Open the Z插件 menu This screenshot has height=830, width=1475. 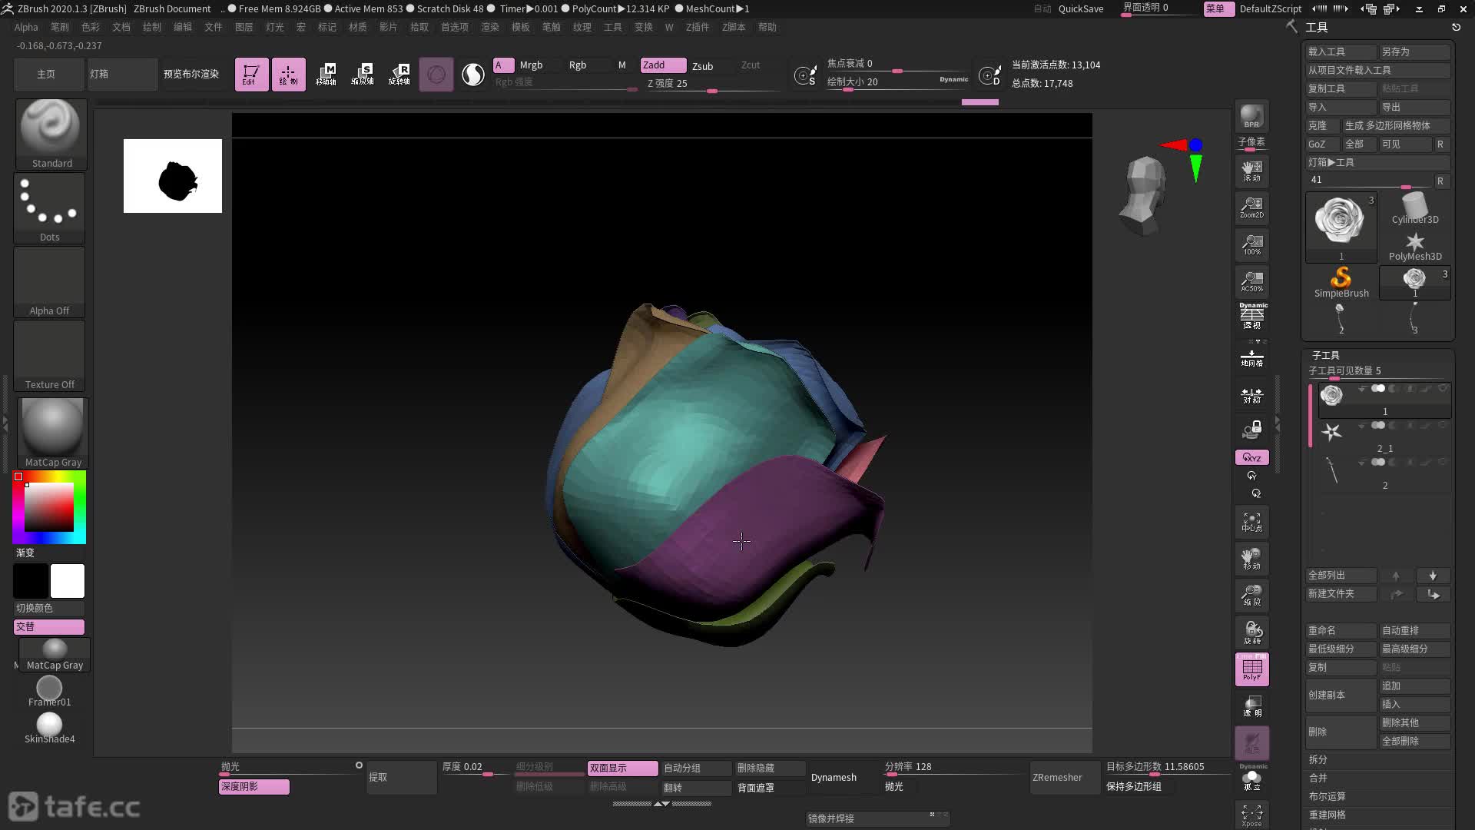tap(697, 27)
